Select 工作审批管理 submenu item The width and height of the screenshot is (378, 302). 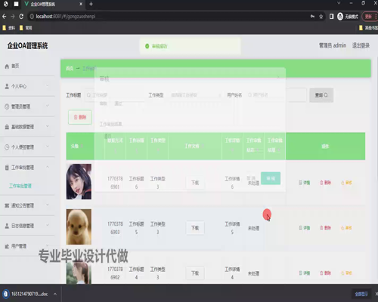point(20,186)
